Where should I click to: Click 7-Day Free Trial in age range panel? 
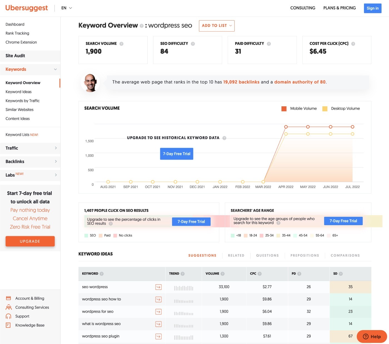point(343,221)
